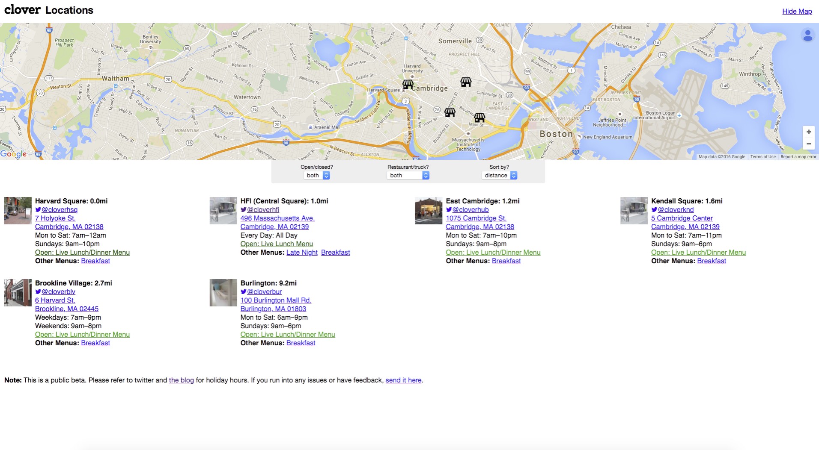This screenshot has width=819, height=450.
Task: Click the Central Square HFI store marker on map
Action: [x=450, y=112]
